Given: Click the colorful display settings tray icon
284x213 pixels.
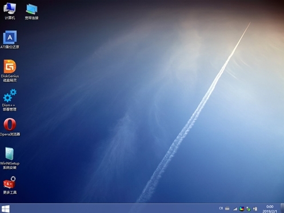Looking at the screenshot, I should [242, 209].
